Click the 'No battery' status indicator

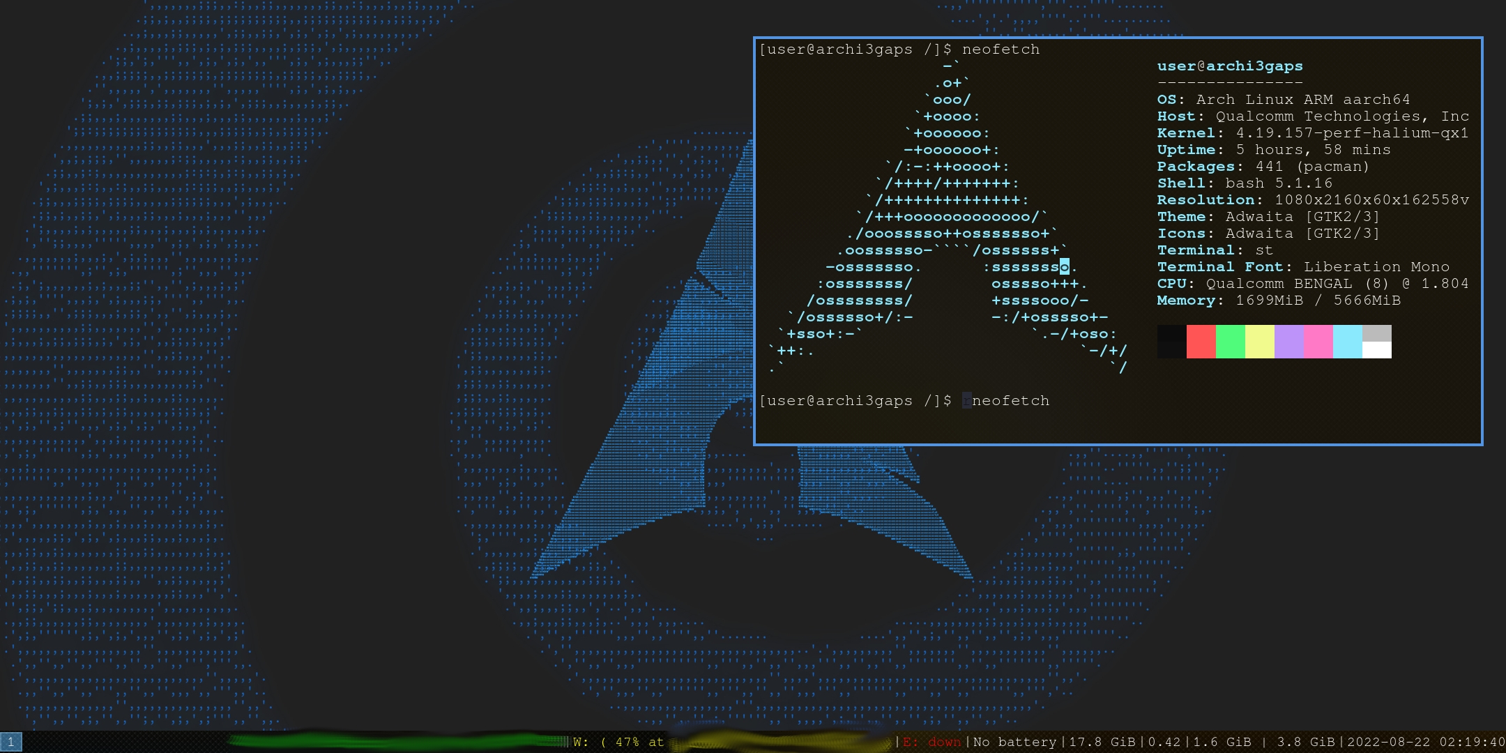tap(1014, 742)
